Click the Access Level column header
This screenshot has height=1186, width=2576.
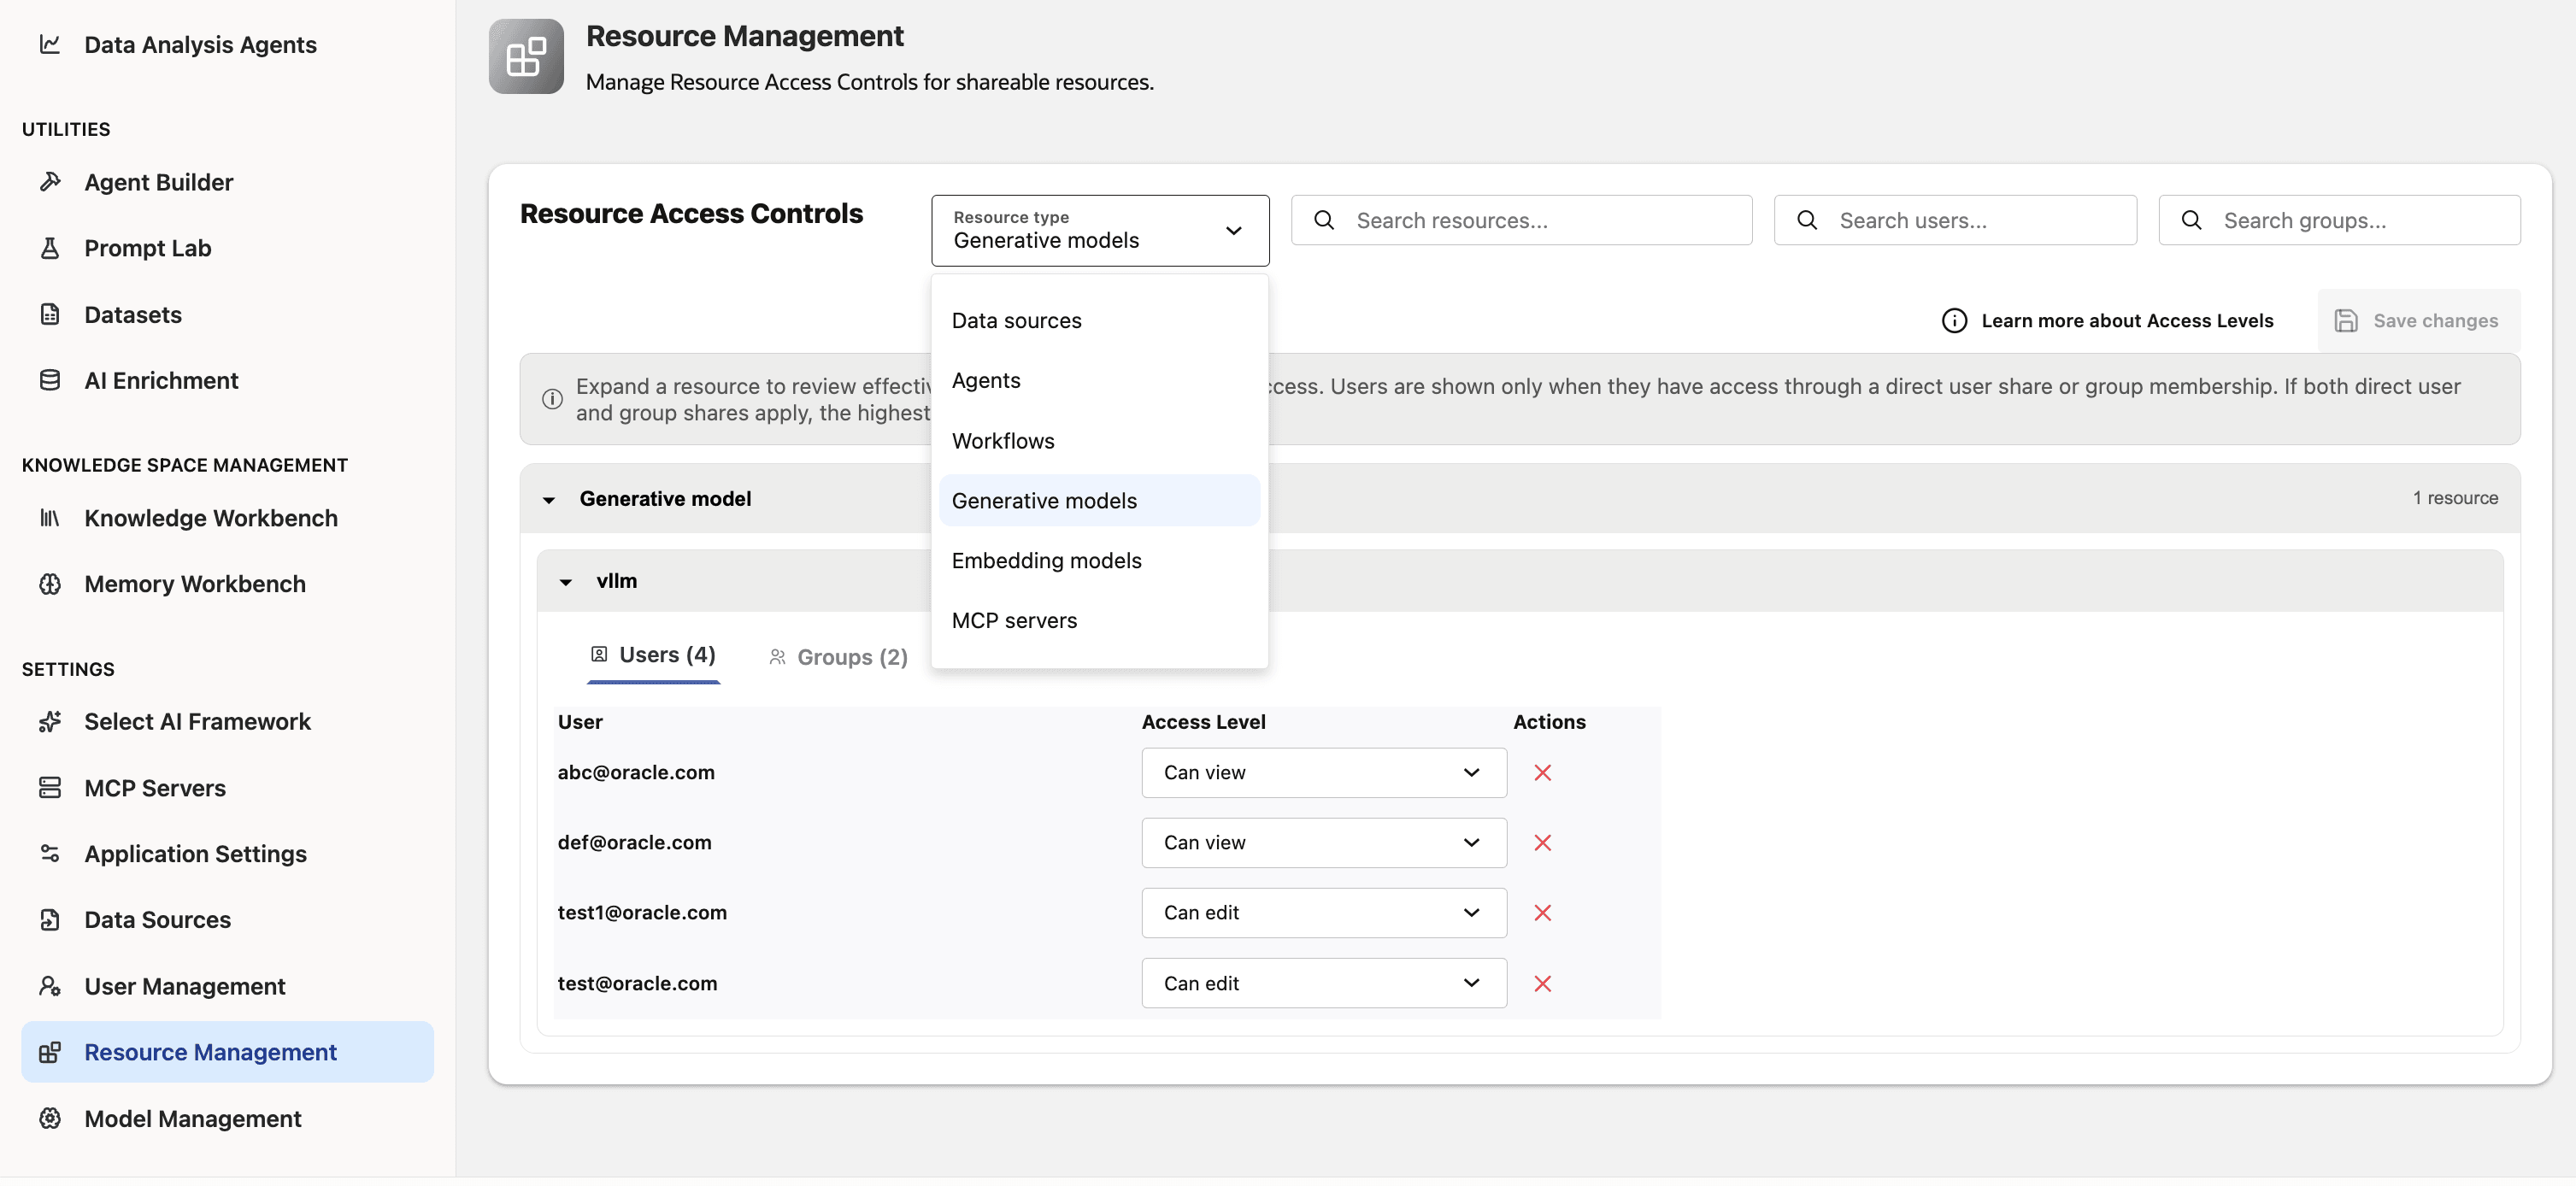point(1203,722)
